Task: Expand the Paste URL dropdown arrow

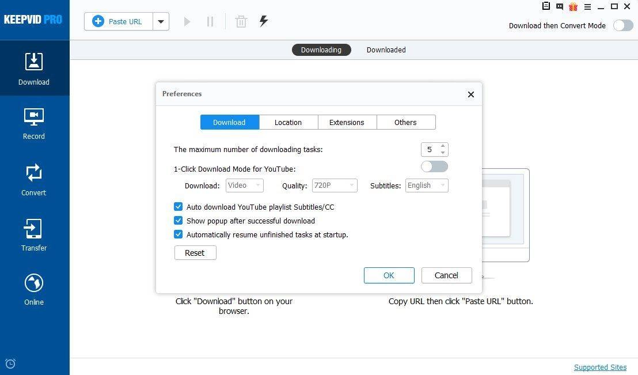Action: (161, 21)
